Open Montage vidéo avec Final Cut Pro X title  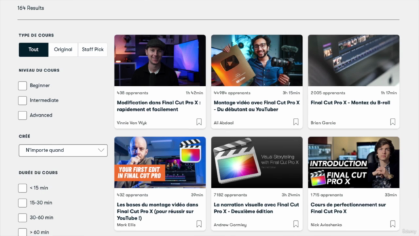point(257,106)
